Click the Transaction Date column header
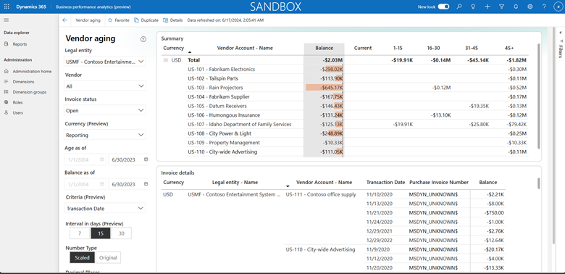Viewport: 565px width, 274px height. 385,183
